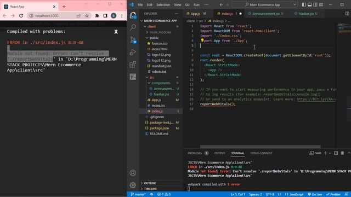The width and height of the screenshot is (351, 197).
Task: Open Chrome extensions puzzle icon
Action: pos(97,16)
